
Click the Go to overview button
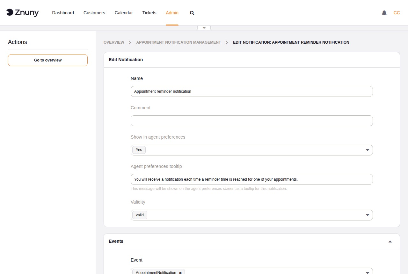(x=48, y=60)
